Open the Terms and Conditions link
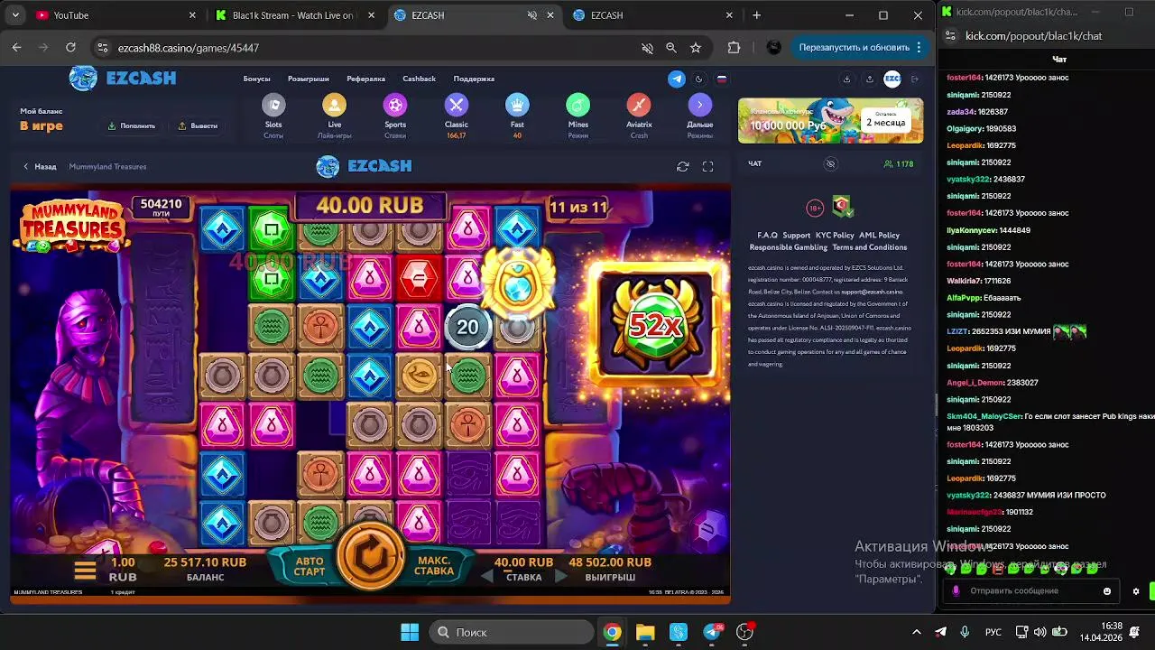 (x=870, y=246)
